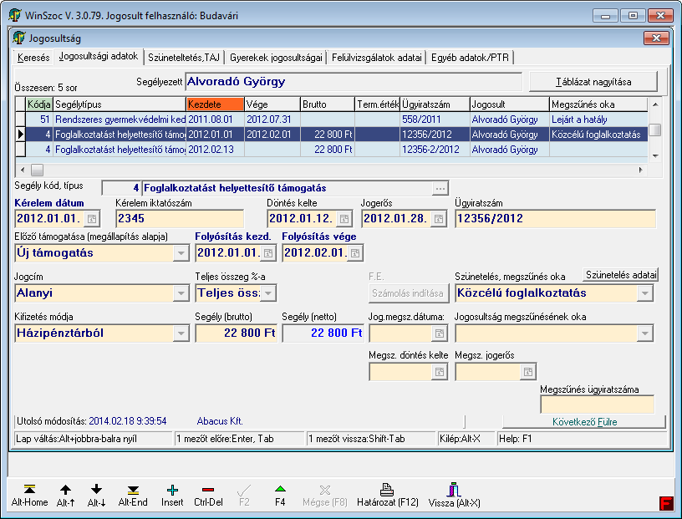Click table vertical scrollbar down arrow
Viewport: 682px width, 519px height.
click(655, 155)
